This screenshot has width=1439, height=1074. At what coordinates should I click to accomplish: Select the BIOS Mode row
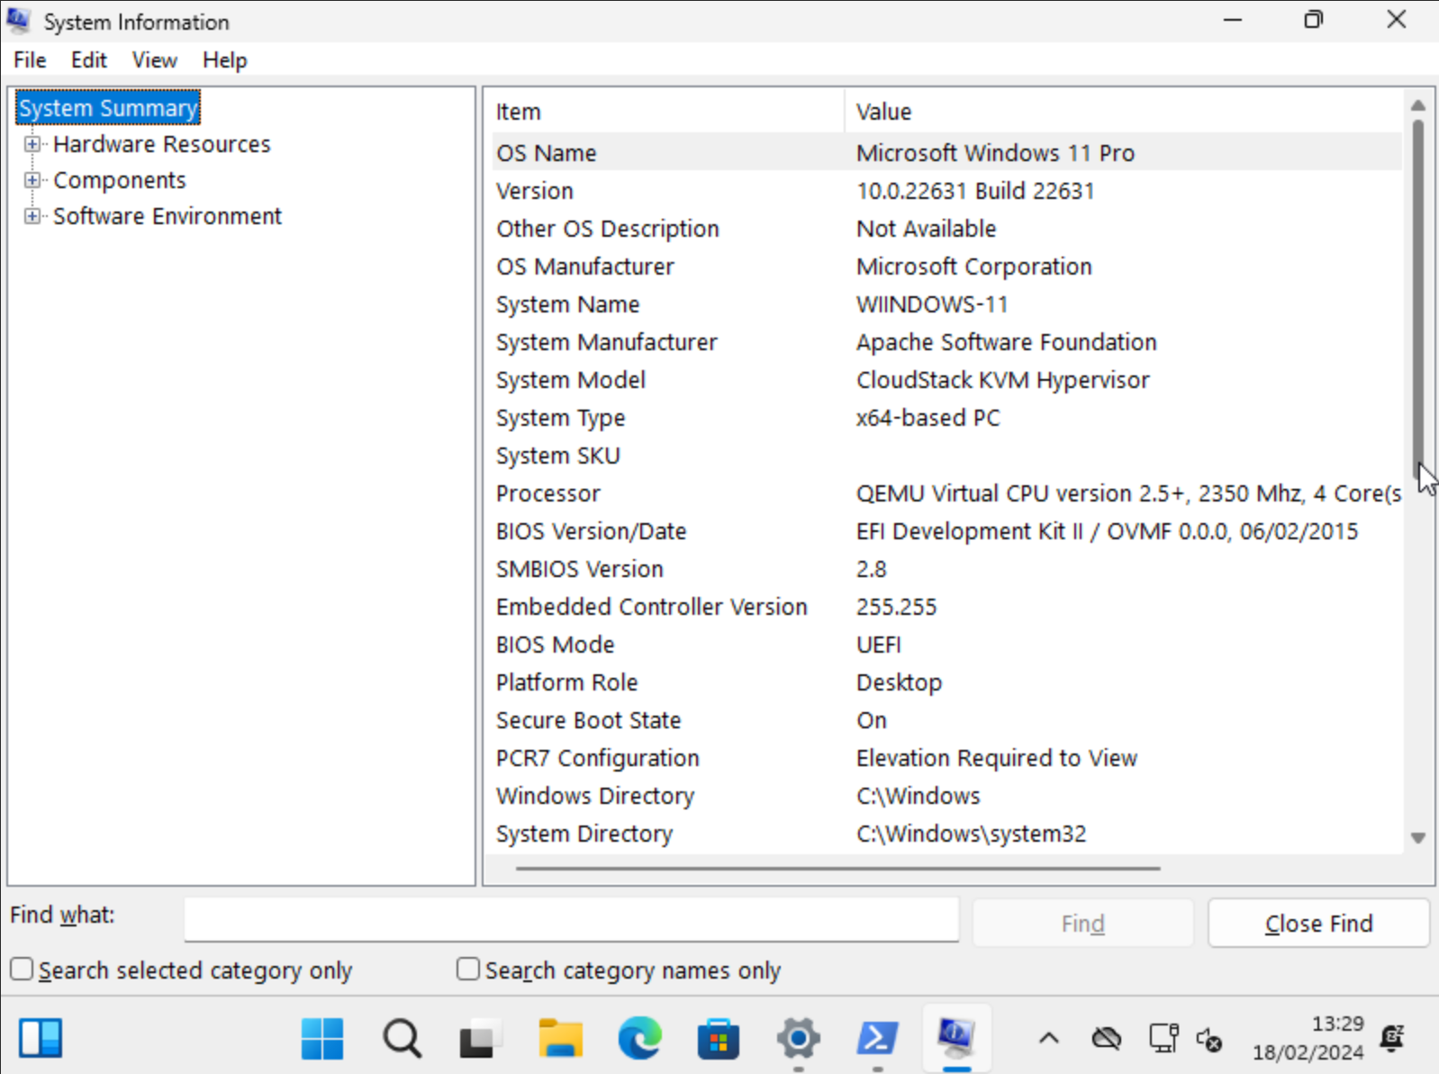coord(947,645)
